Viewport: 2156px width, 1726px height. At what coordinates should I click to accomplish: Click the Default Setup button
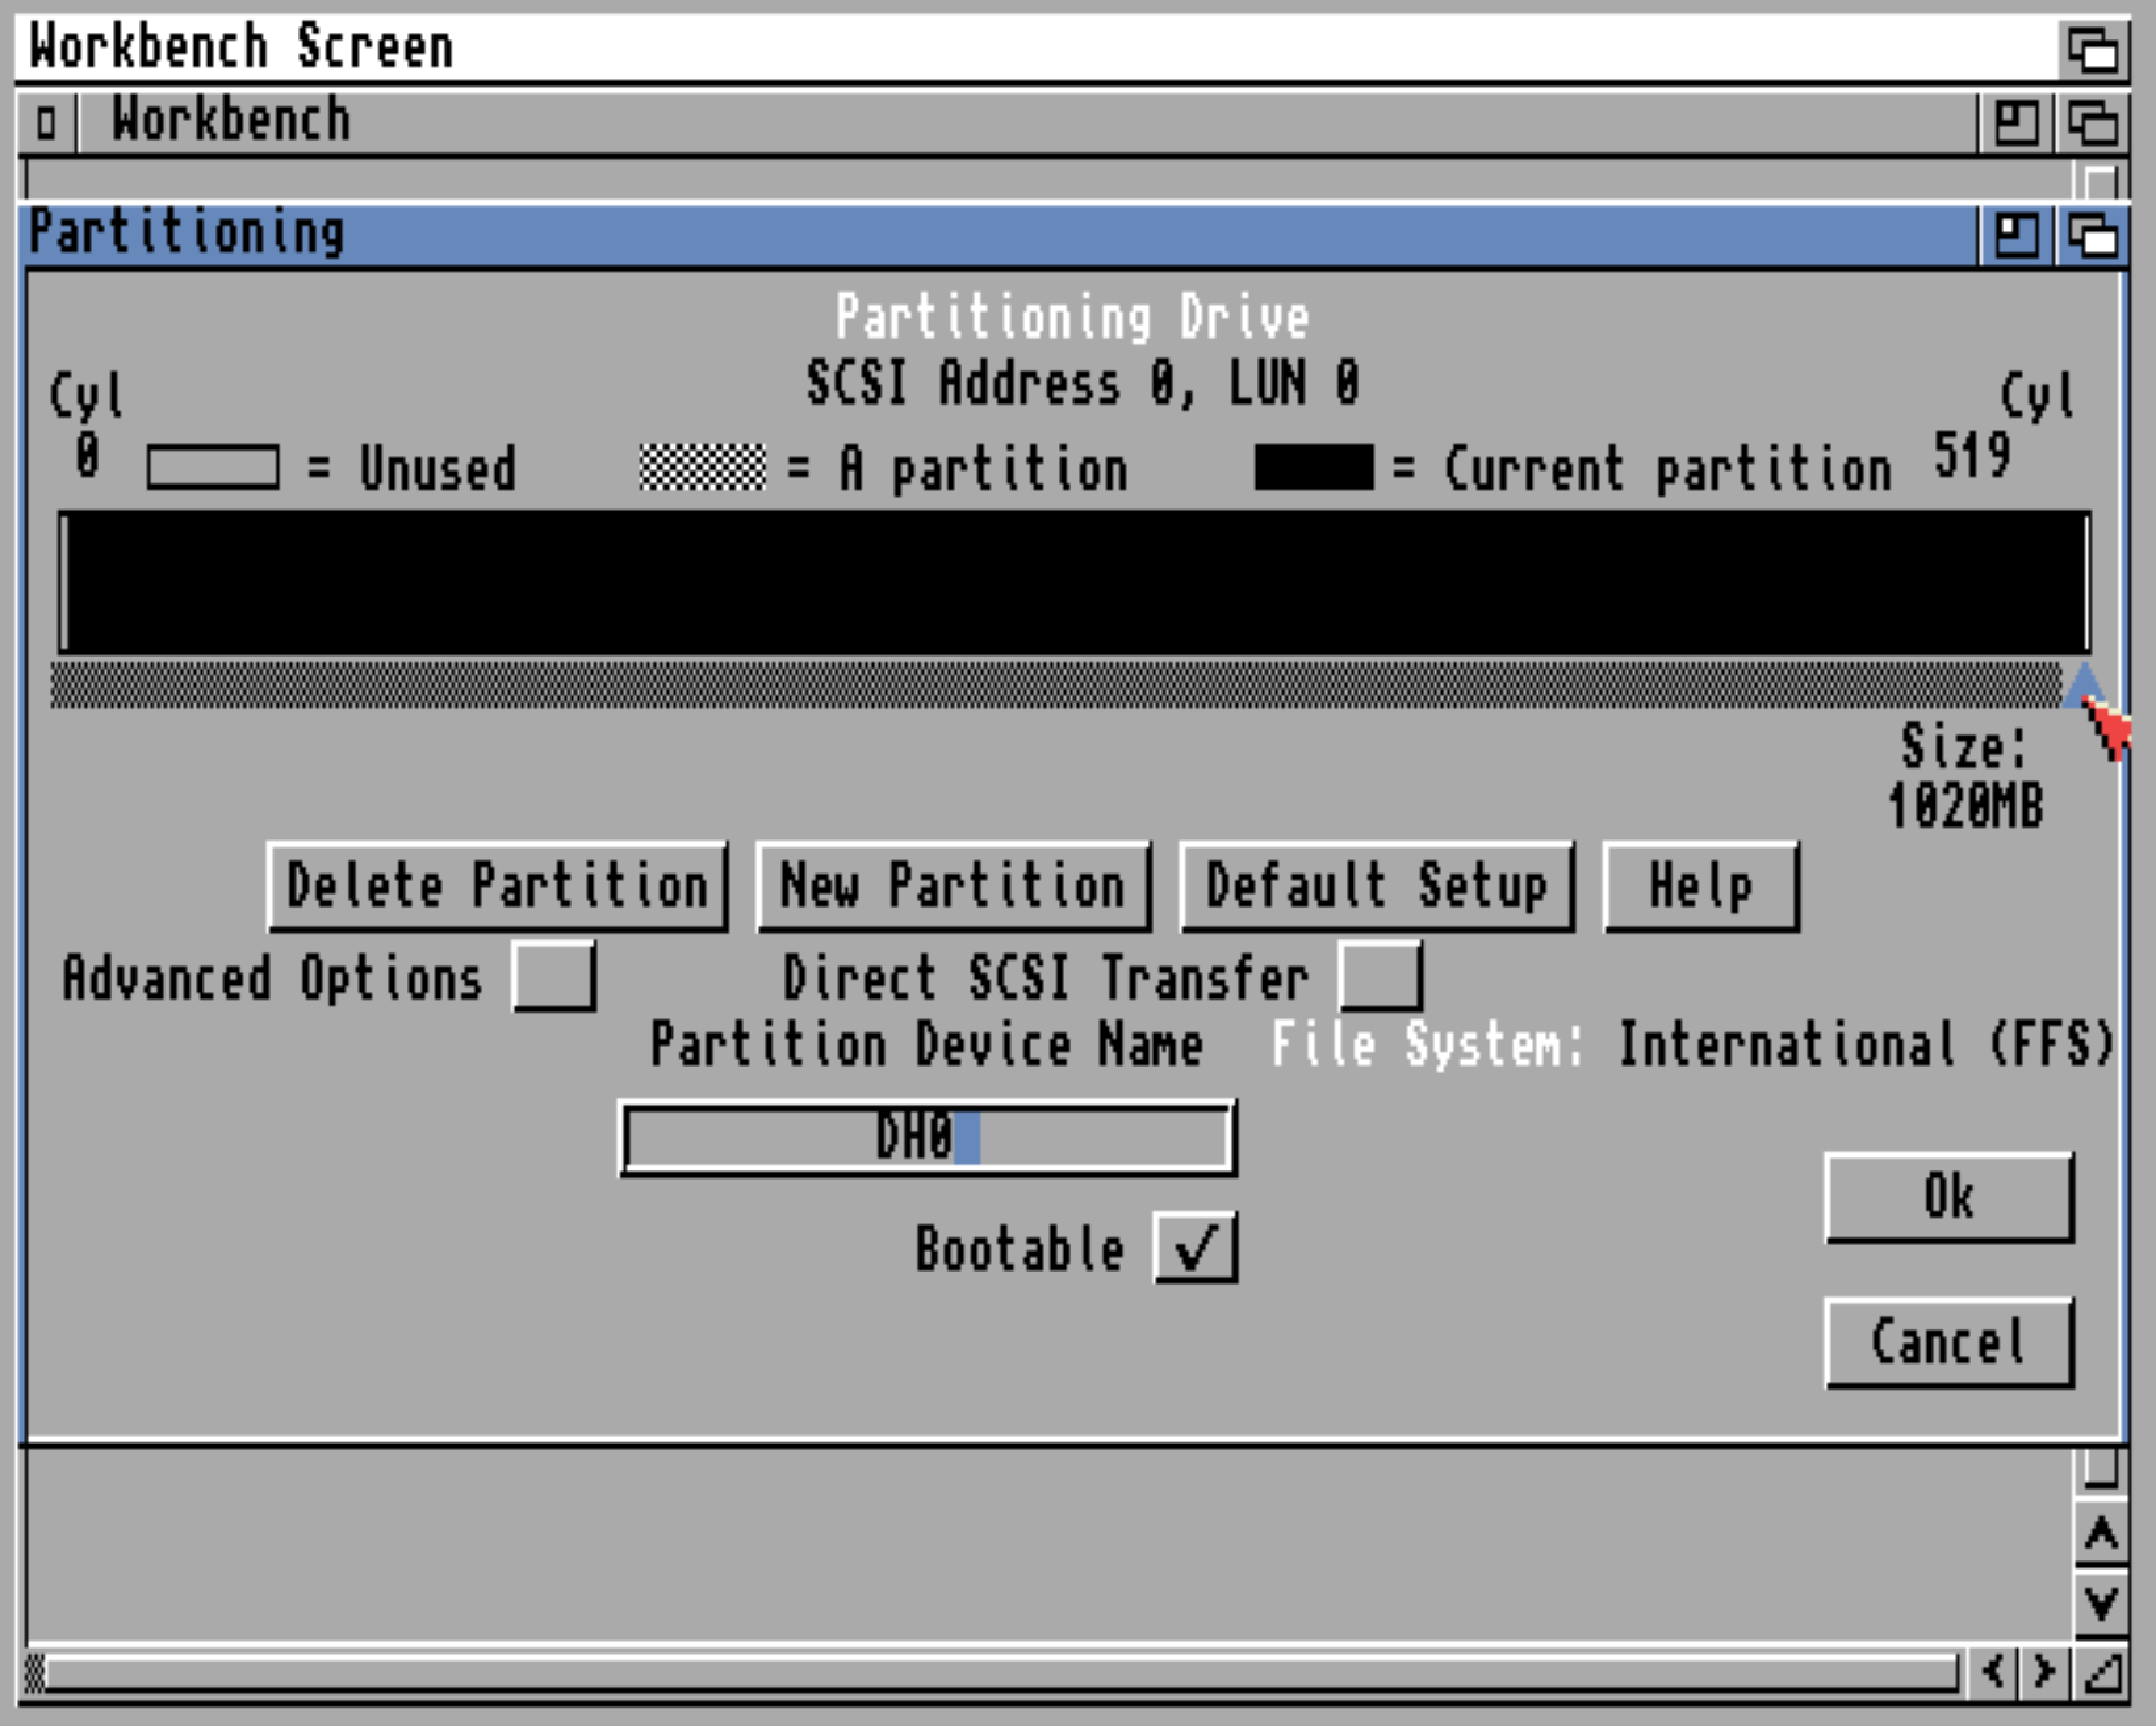(1376, 886)
